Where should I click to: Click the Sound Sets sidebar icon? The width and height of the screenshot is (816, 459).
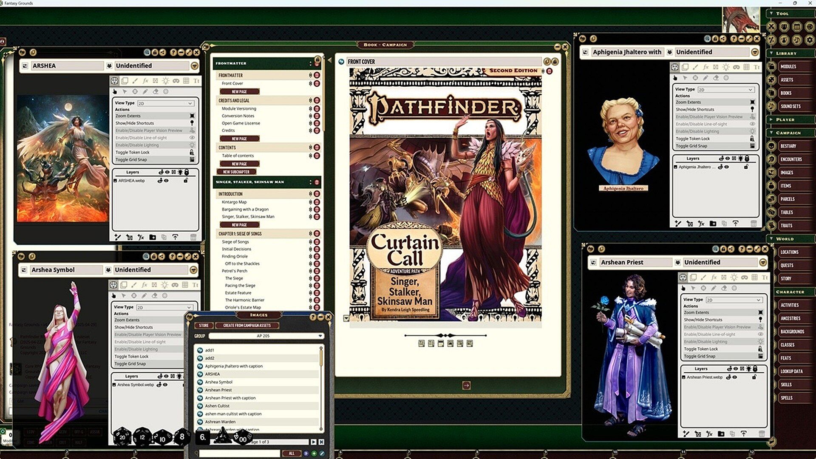[772, 106]
